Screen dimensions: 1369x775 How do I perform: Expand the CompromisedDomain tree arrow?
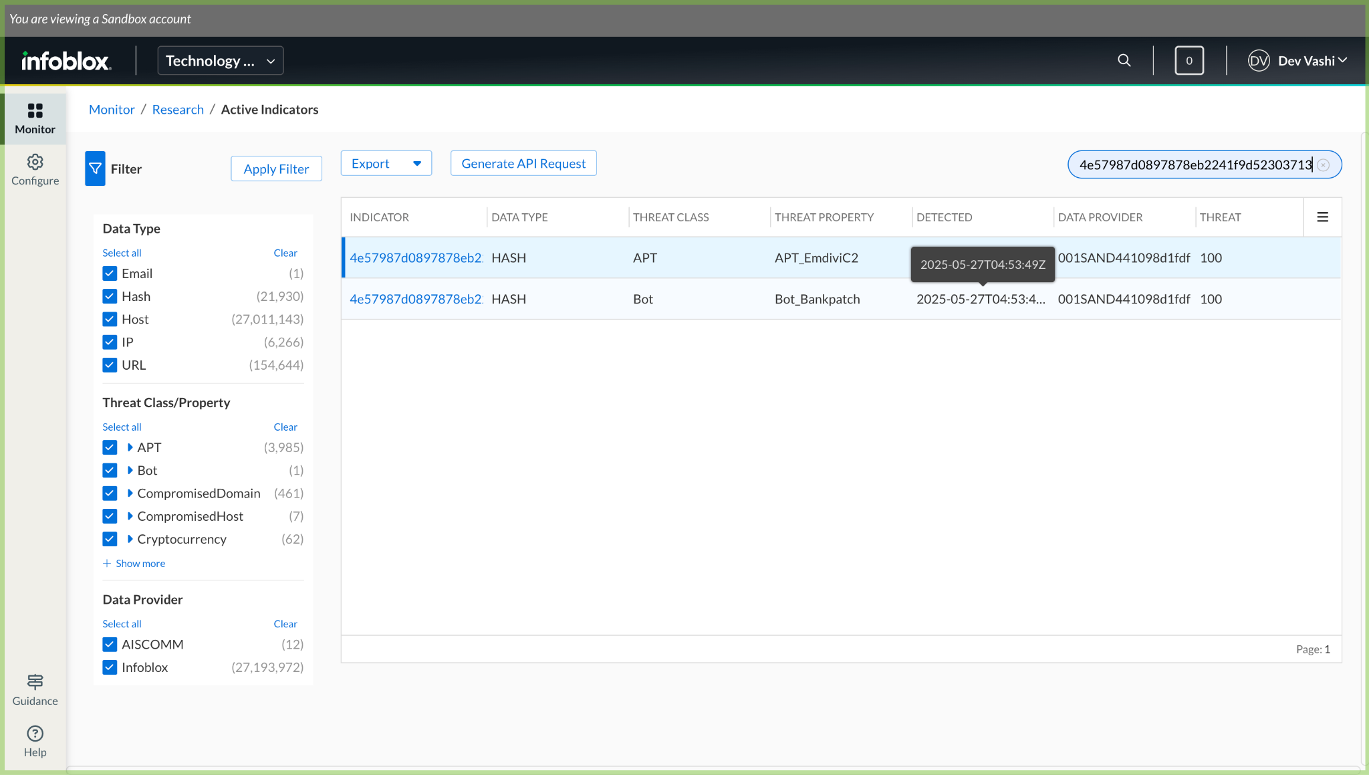[x=130, y=493]
